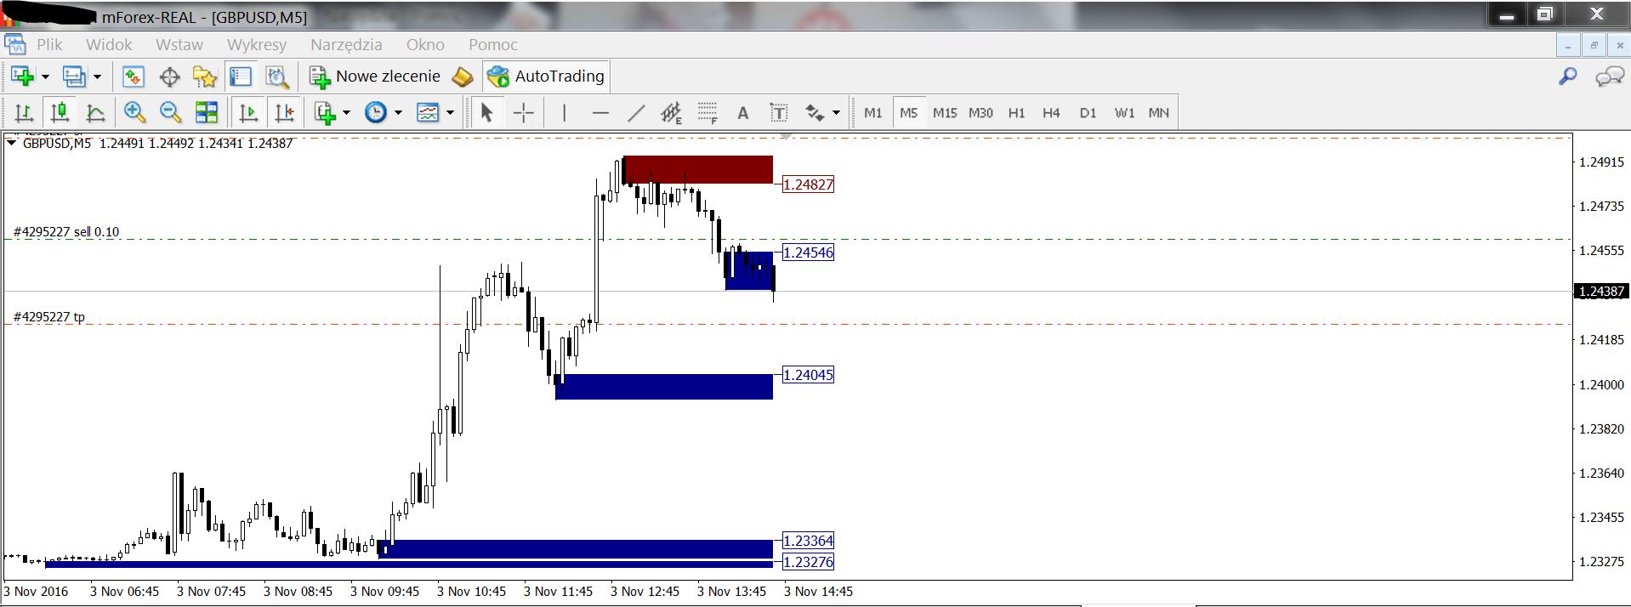Select the Crosshair tool
This screenshot has width=1631, height=607.
pyautogui.click(x=524, y=112)
